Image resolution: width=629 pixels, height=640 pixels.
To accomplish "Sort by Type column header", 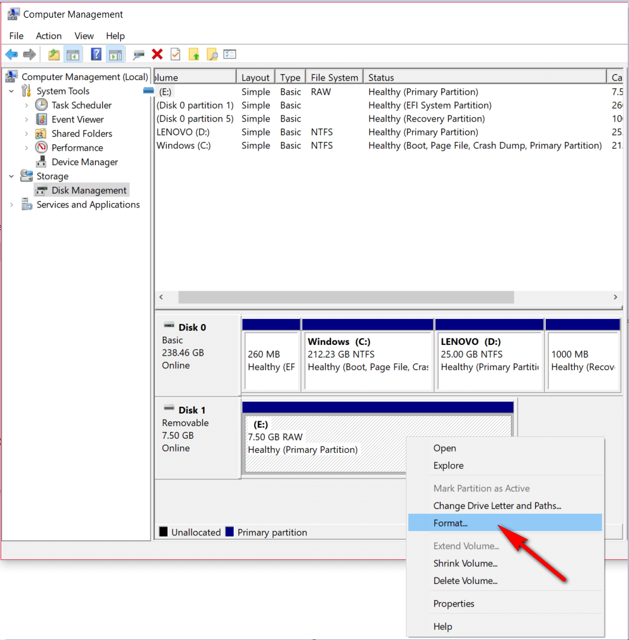I will (x=291, y=77).
